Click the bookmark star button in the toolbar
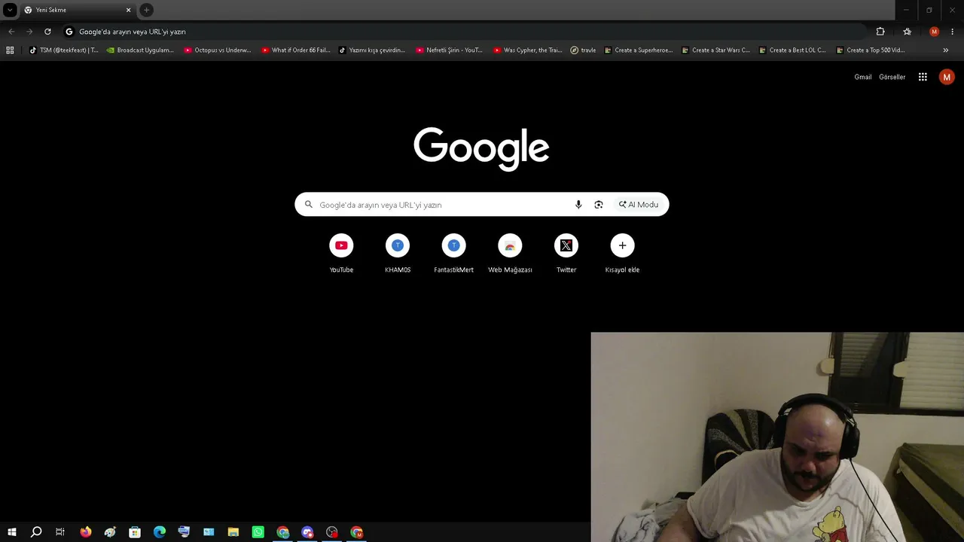This screenshot has height=542, width=964. click(x=907, y=32)
